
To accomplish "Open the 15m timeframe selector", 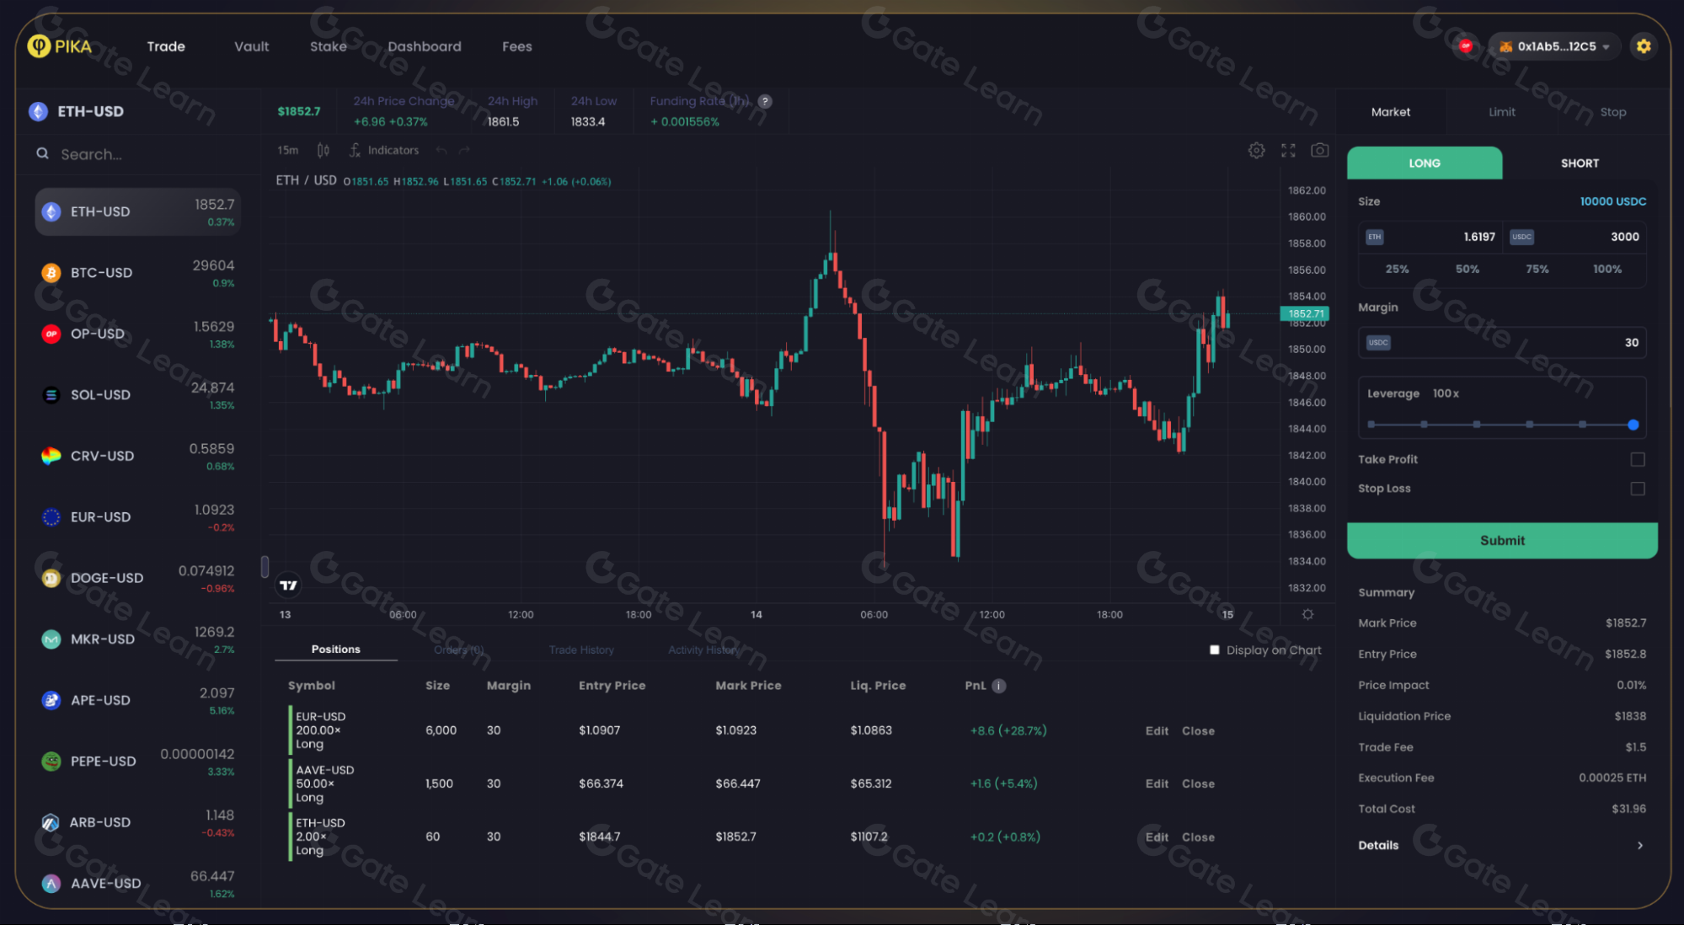I will coord(287,150).
